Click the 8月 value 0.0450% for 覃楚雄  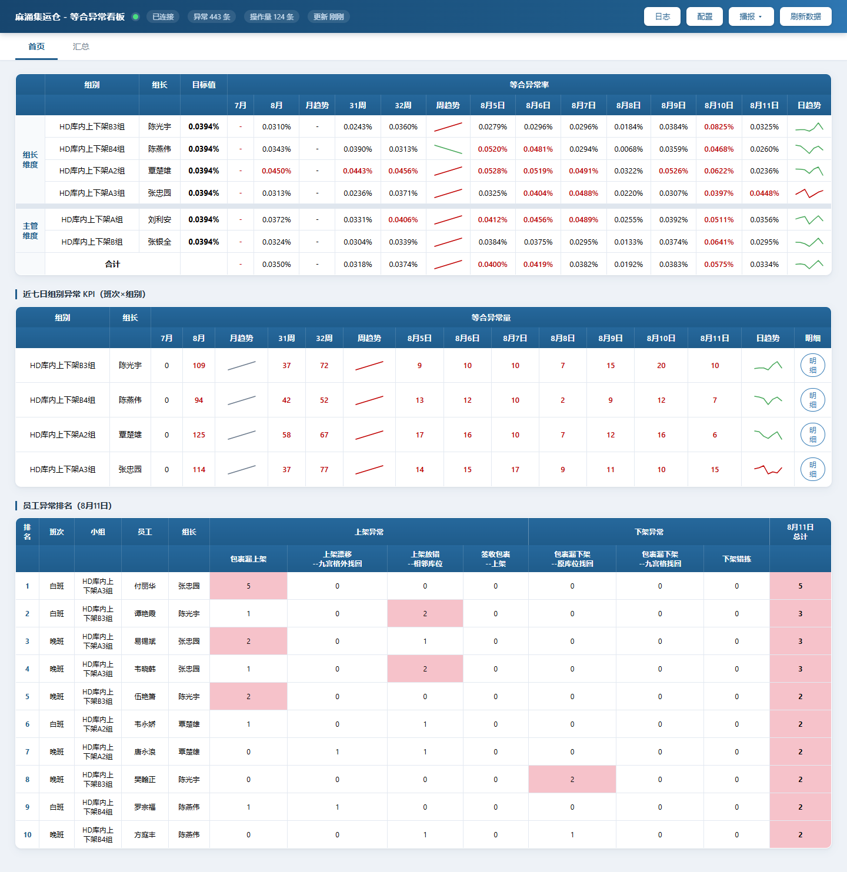coord(276,171)
